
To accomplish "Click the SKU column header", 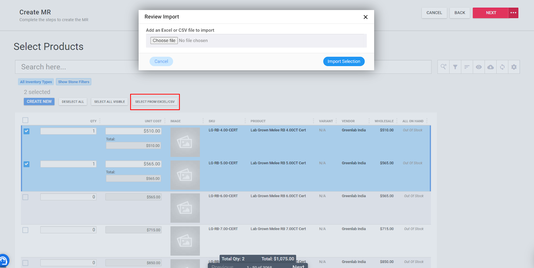I will coord(212,121).
